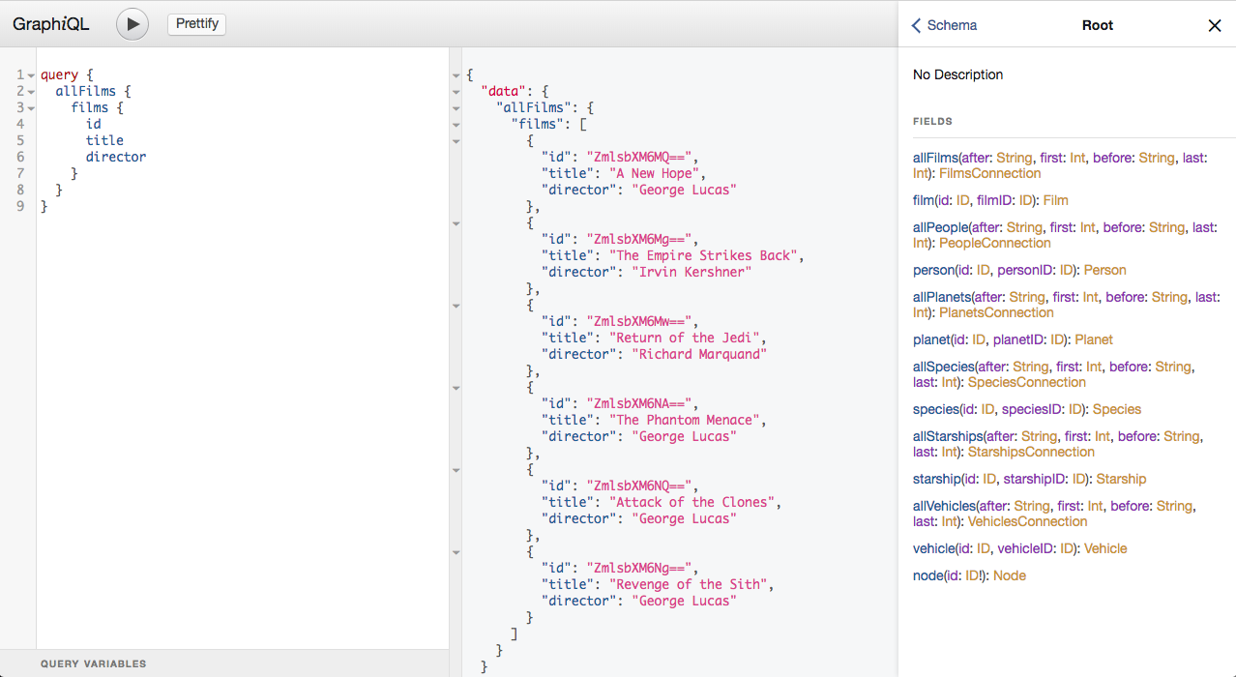Fold the Return of the Jedi object
The height and width of the screenshot is (677, 1236).
[x=456, y=306]
